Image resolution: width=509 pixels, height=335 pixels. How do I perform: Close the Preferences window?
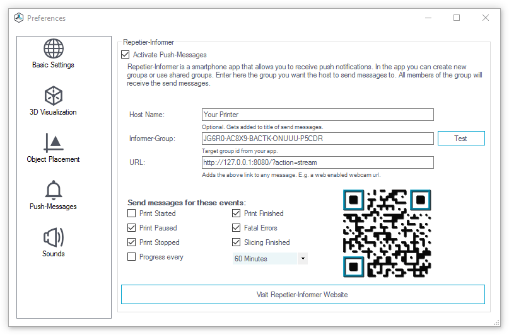486,18
